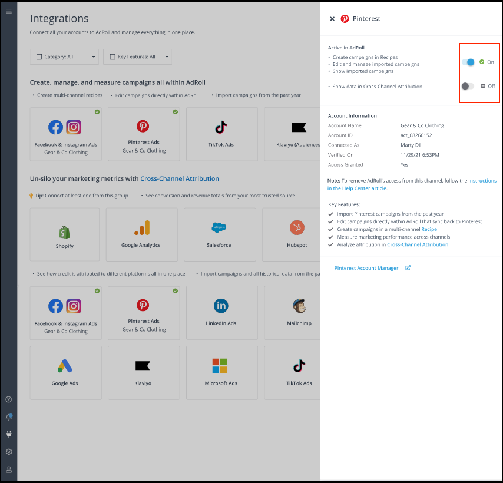Select the TikTok Ads logo in top row
503x483 pixels.
(221, 127)
